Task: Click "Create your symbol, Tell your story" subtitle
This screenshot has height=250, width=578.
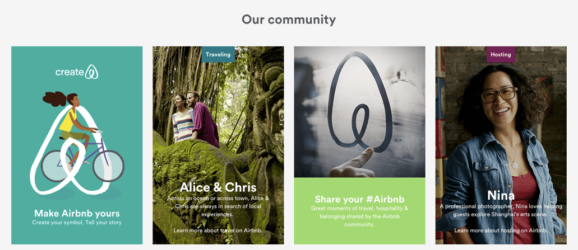Action: point(77,223)
